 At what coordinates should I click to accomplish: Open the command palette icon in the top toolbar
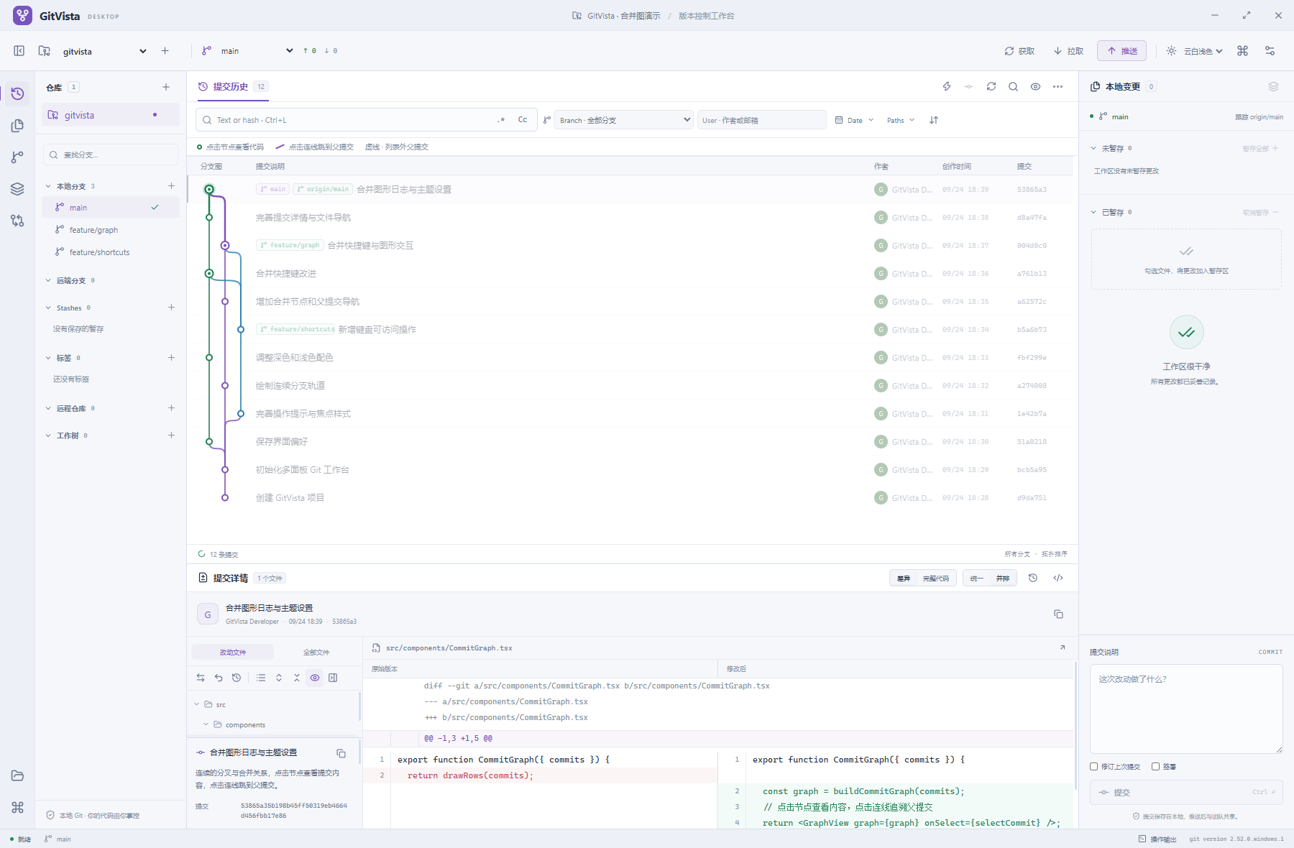[x=1242, y=51]
